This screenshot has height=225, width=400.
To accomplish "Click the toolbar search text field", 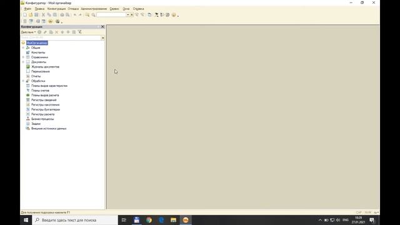I will [x=111, y=15].
